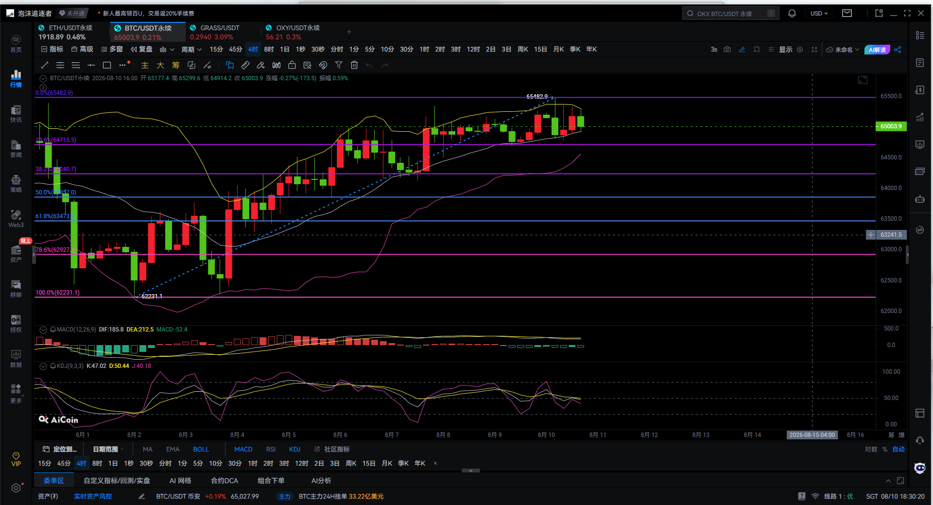
Task: Click the trash delete drawings icon
Action: tap(354, 65)
